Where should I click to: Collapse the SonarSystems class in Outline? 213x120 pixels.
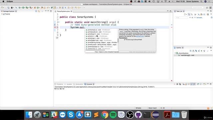point(175,53)
